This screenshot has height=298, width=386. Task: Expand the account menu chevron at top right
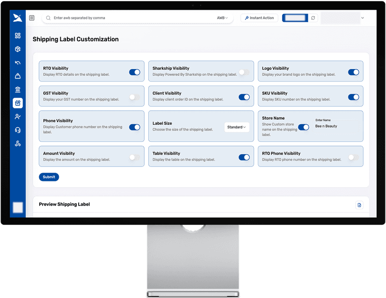click(x=362, y=18)
